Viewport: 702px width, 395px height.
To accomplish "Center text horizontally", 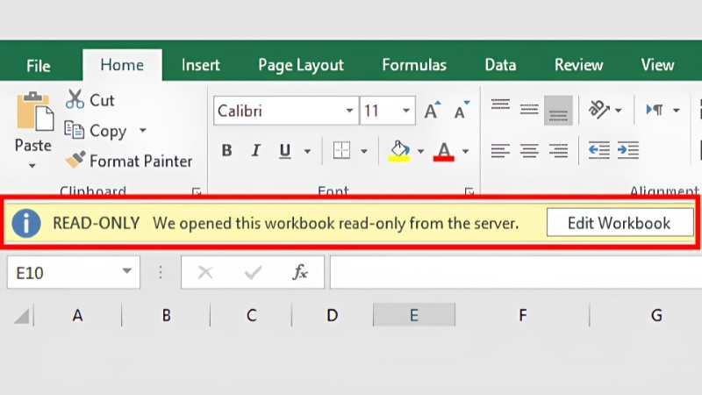I will [529, 150].
